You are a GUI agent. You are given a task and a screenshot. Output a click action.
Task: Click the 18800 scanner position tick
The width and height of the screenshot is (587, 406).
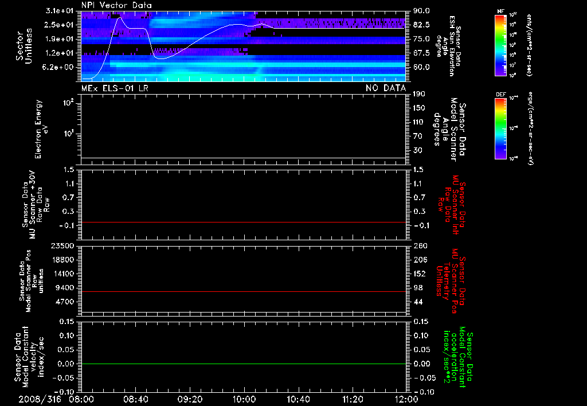(62, 260)
